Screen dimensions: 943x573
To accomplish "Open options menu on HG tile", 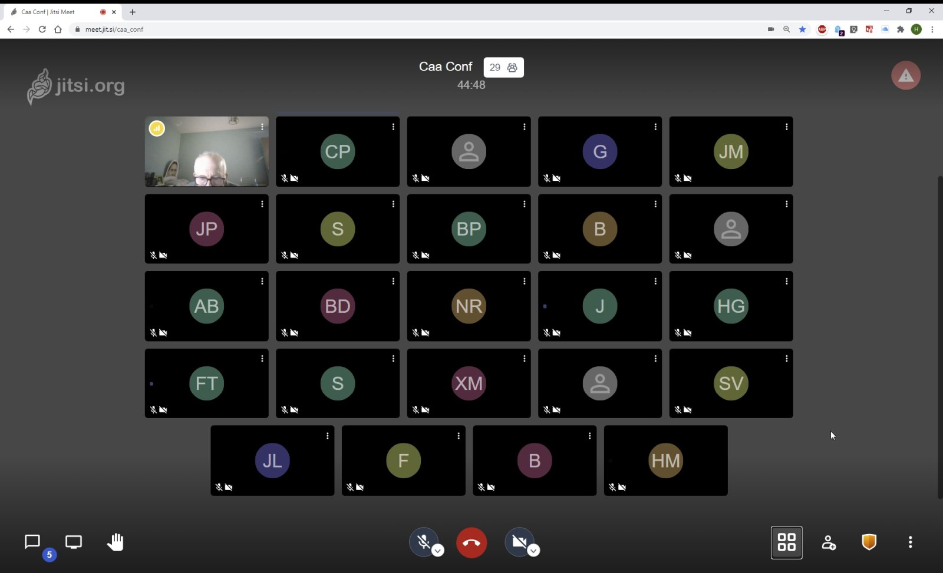I will (x=786, y=281).
